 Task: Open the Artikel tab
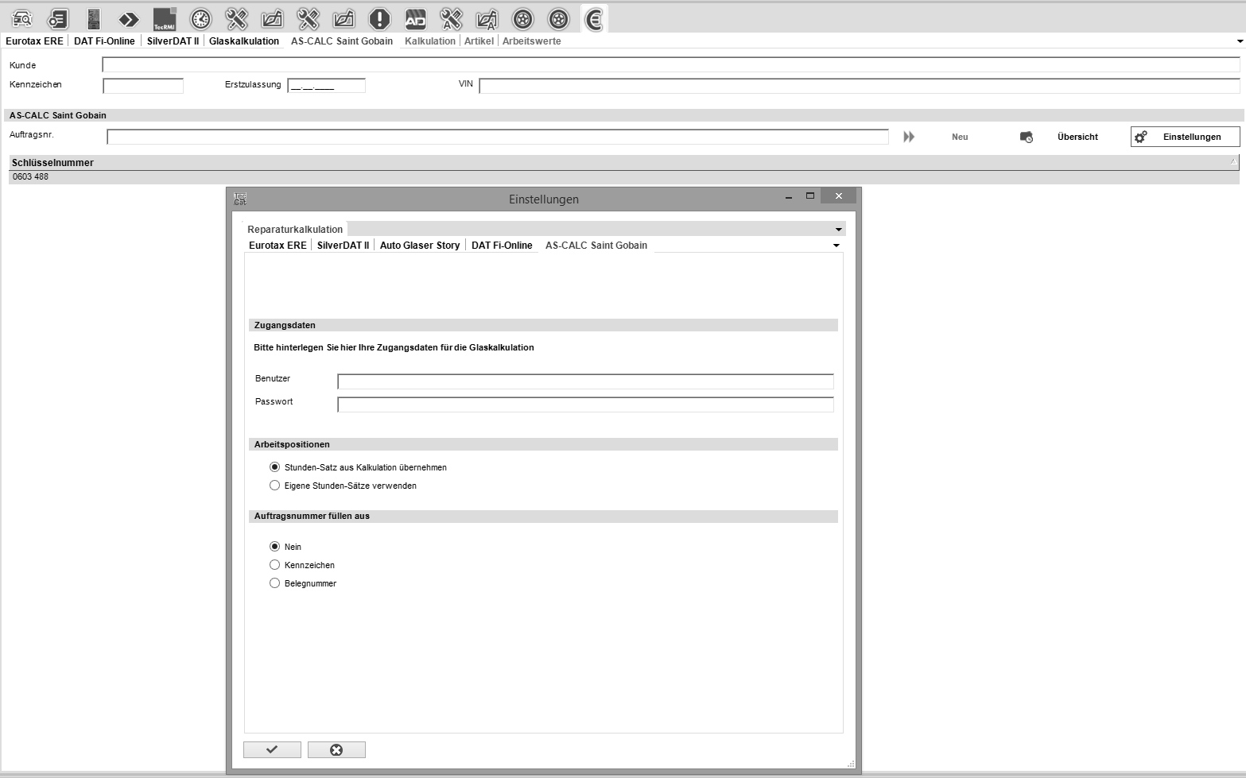pos(479,41)
